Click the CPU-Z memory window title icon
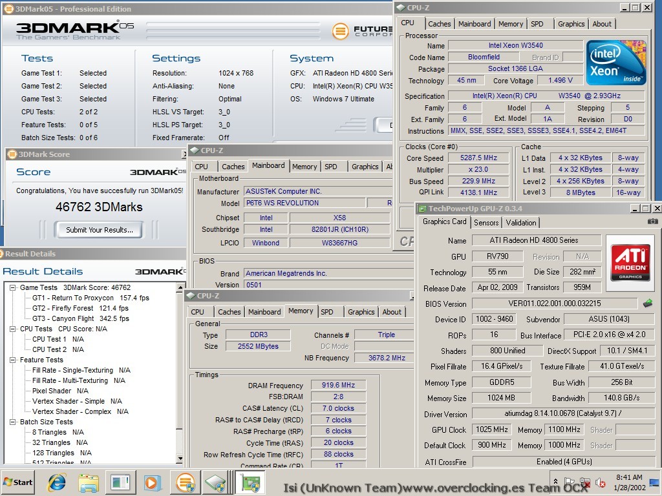Viewport: 662px width, 496px height. tap(191, 296)
